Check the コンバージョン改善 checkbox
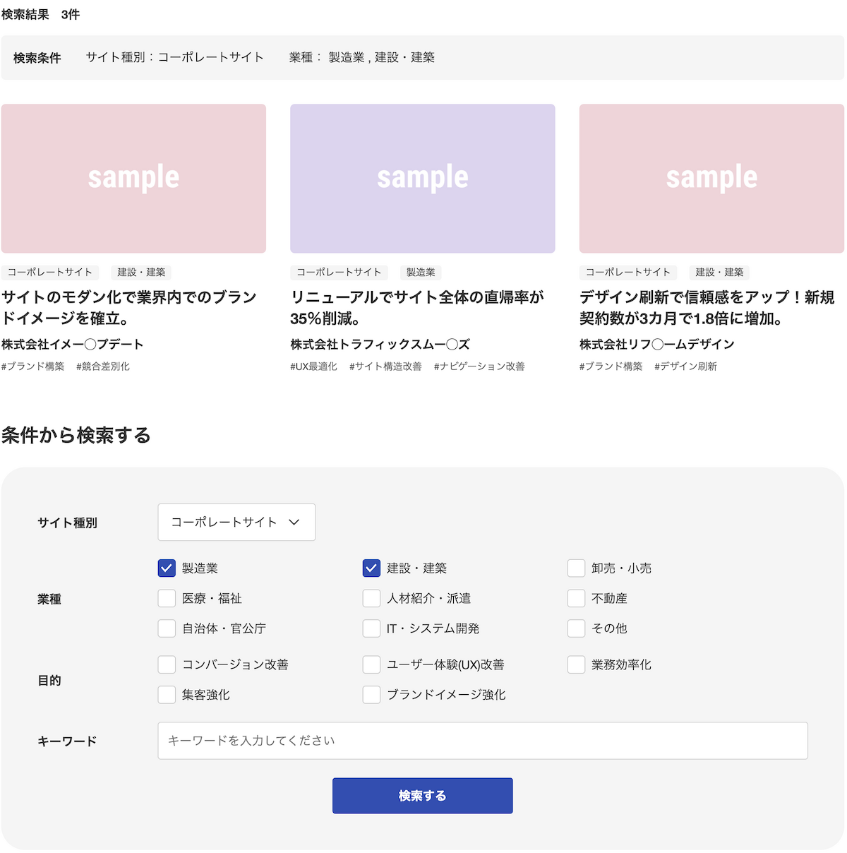The width and height of the screenshot is (847, 853). (167, 664)
